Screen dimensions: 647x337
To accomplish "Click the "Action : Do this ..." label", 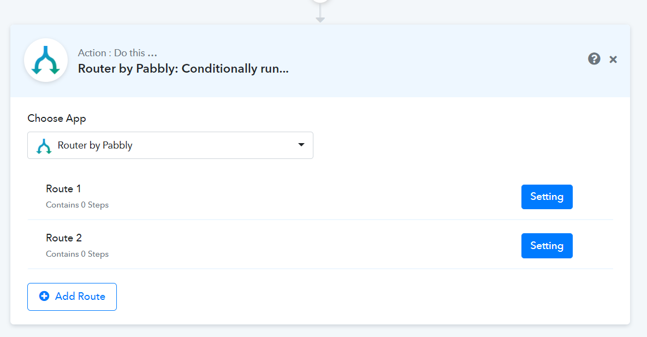I will (x=117, y=53).
